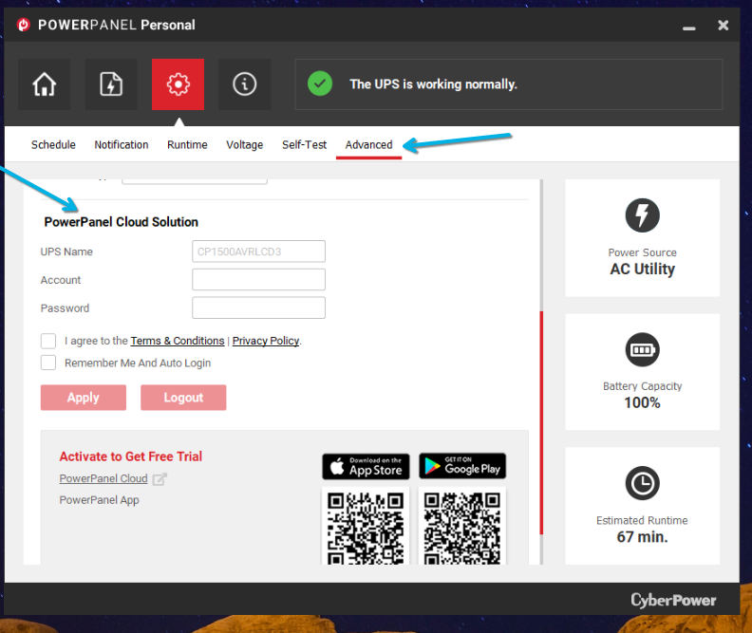Image resolution: width=752 pixels, height=633 pixels.
Task: Select the Settings gear icon
Action: click(178, 84)
